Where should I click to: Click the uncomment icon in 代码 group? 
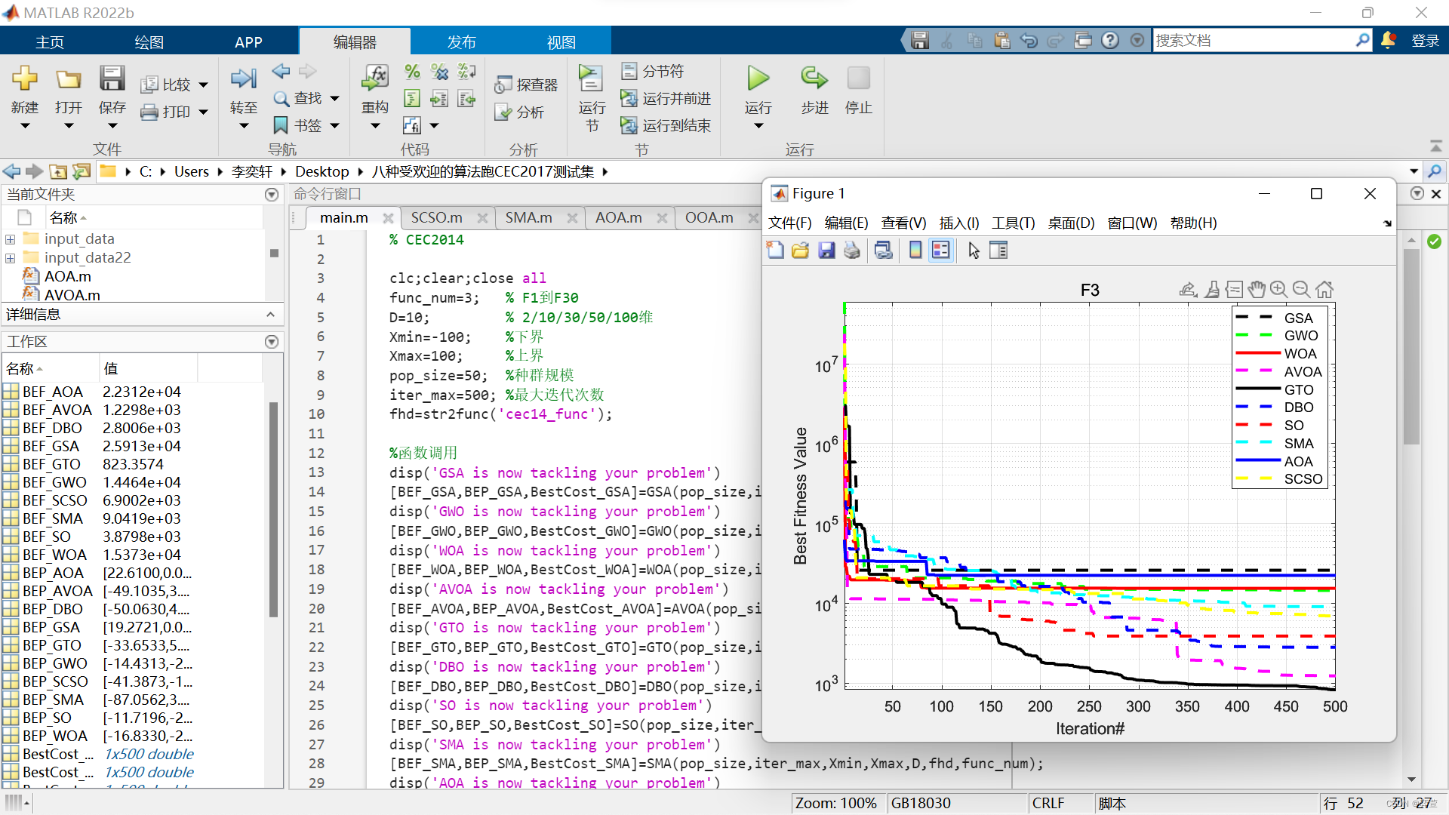(x=439, y=72)
